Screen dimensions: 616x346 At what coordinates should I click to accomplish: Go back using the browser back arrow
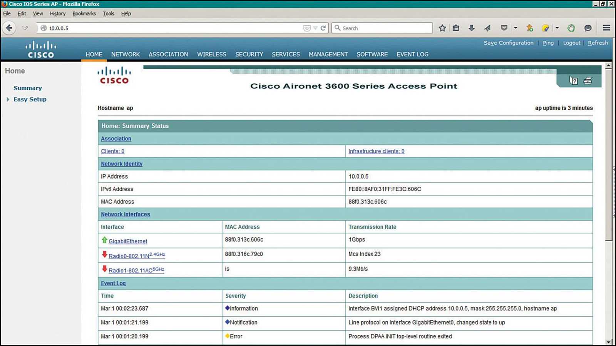point(9,28)
